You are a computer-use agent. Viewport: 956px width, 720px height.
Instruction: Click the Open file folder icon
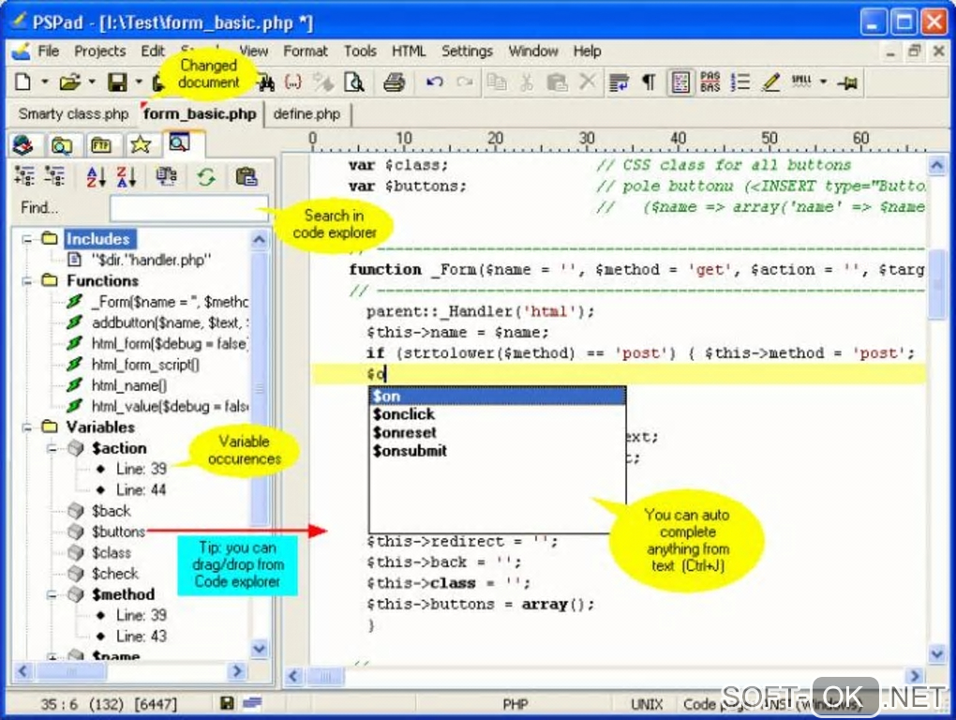[x=69, y=82]
